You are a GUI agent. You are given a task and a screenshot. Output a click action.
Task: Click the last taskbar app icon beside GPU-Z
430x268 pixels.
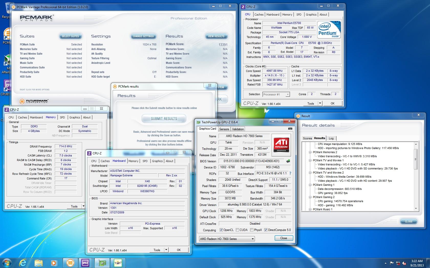pos(118,263)
